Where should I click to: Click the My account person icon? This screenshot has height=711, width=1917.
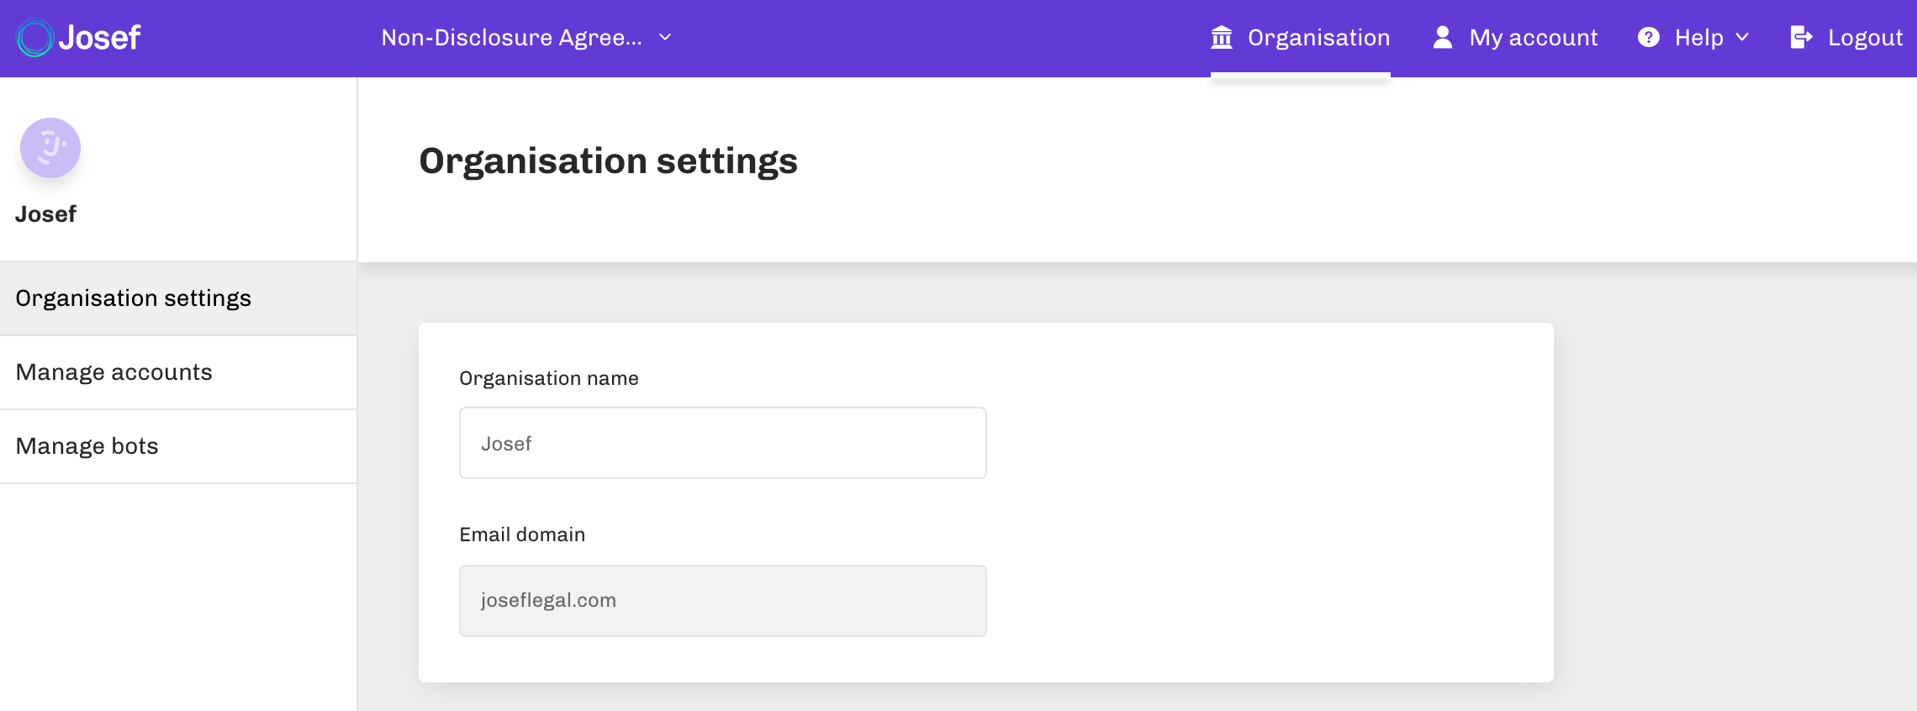coord(1443,37)
